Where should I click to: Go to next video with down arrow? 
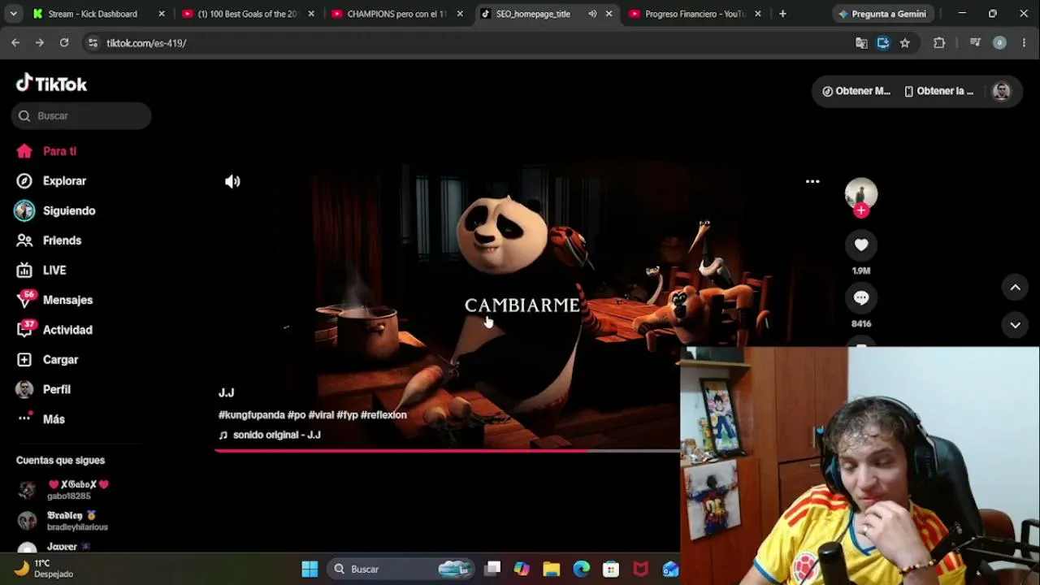pos(1015,325)
